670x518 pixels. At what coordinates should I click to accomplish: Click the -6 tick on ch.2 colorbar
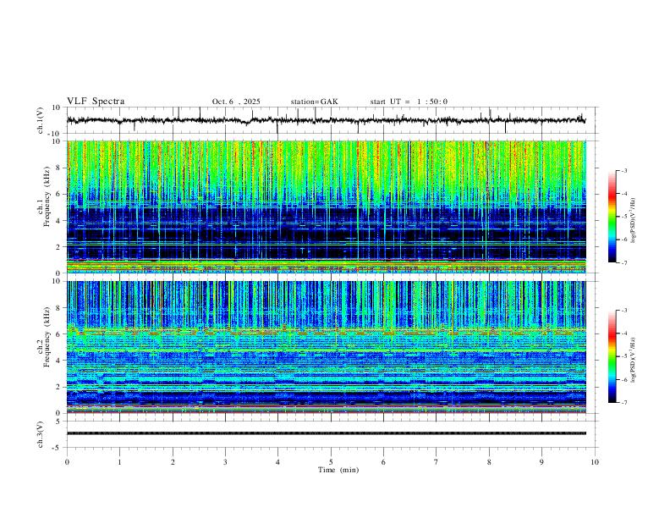pos(623,379)
